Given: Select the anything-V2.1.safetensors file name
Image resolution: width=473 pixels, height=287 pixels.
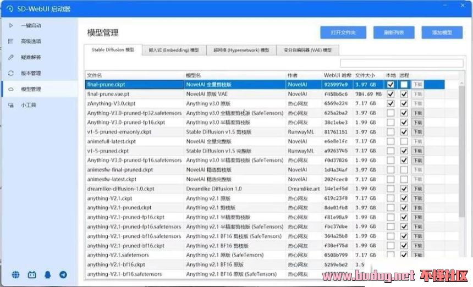Looking at the screenshot, I should coord(118,255).
